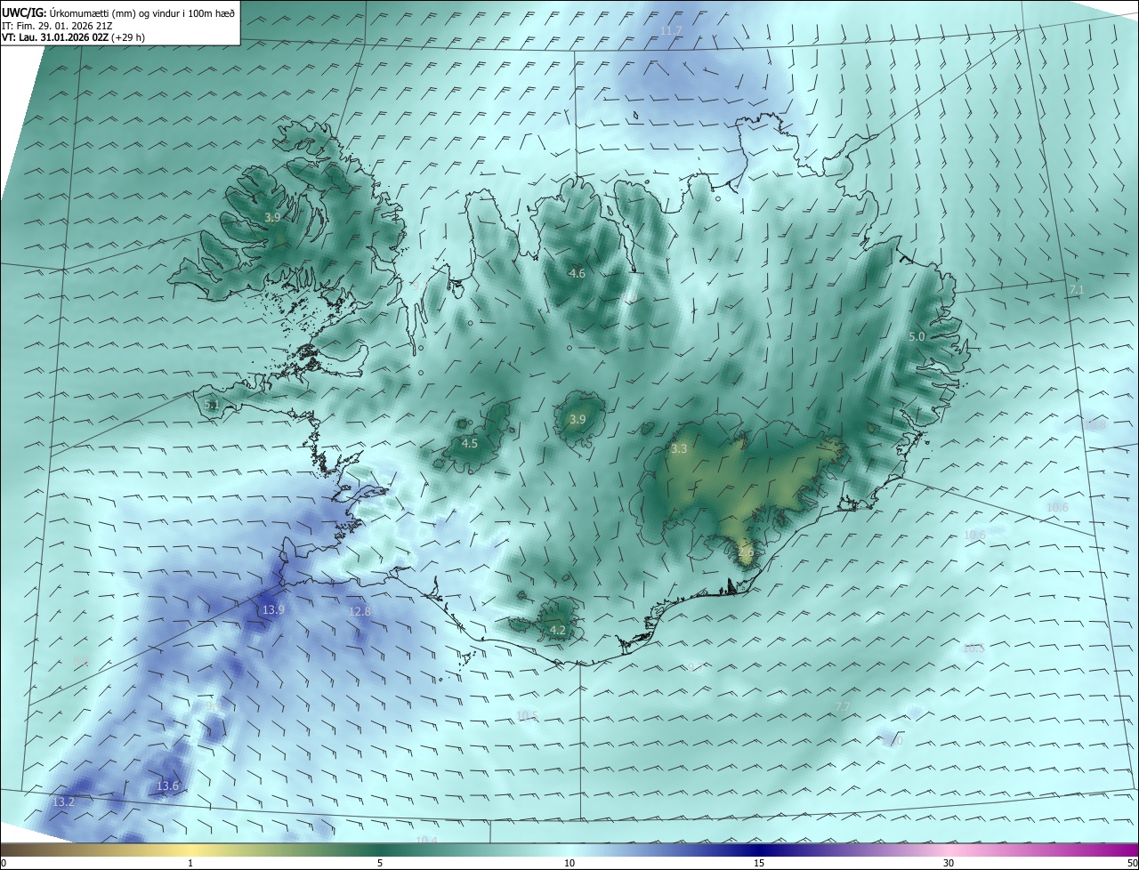Click the 5.0 value label
This screenshot has width=1139, height=870.
tap(917, 336)
